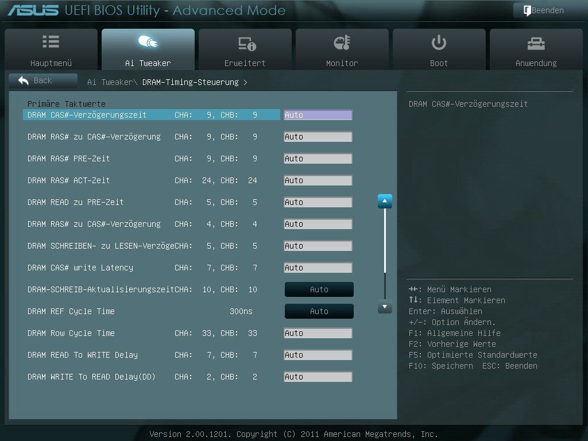Image resolution: width=588 pixels, height=441 pixels.
Task: Click the Back arrow icon
Action: click(24, 80)
